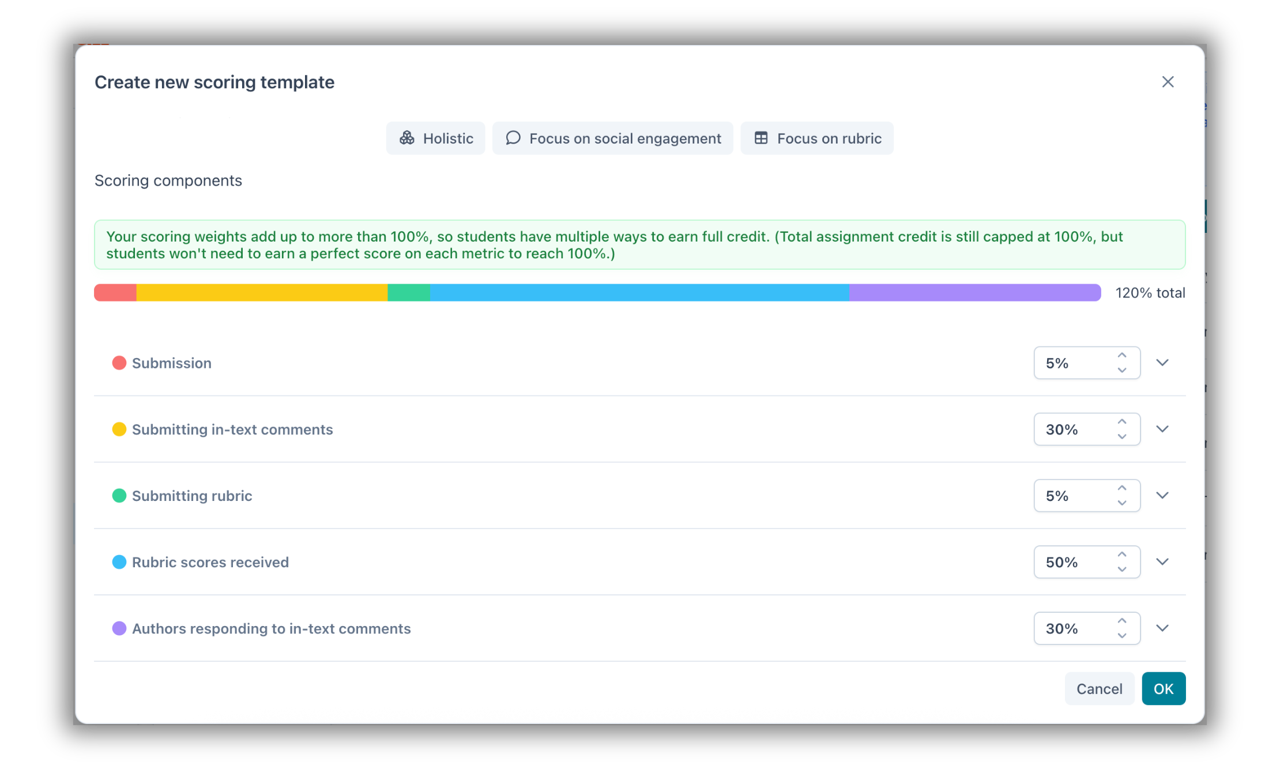Expand Authors responding to in-text comments

1162,628
